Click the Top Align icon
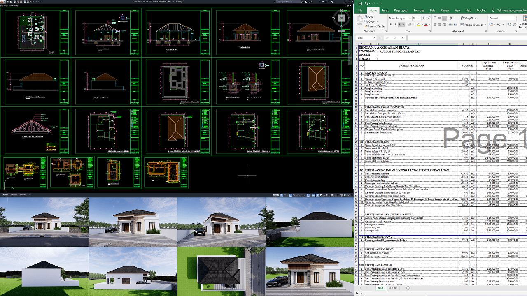The image size is (527, 296). 435,18
